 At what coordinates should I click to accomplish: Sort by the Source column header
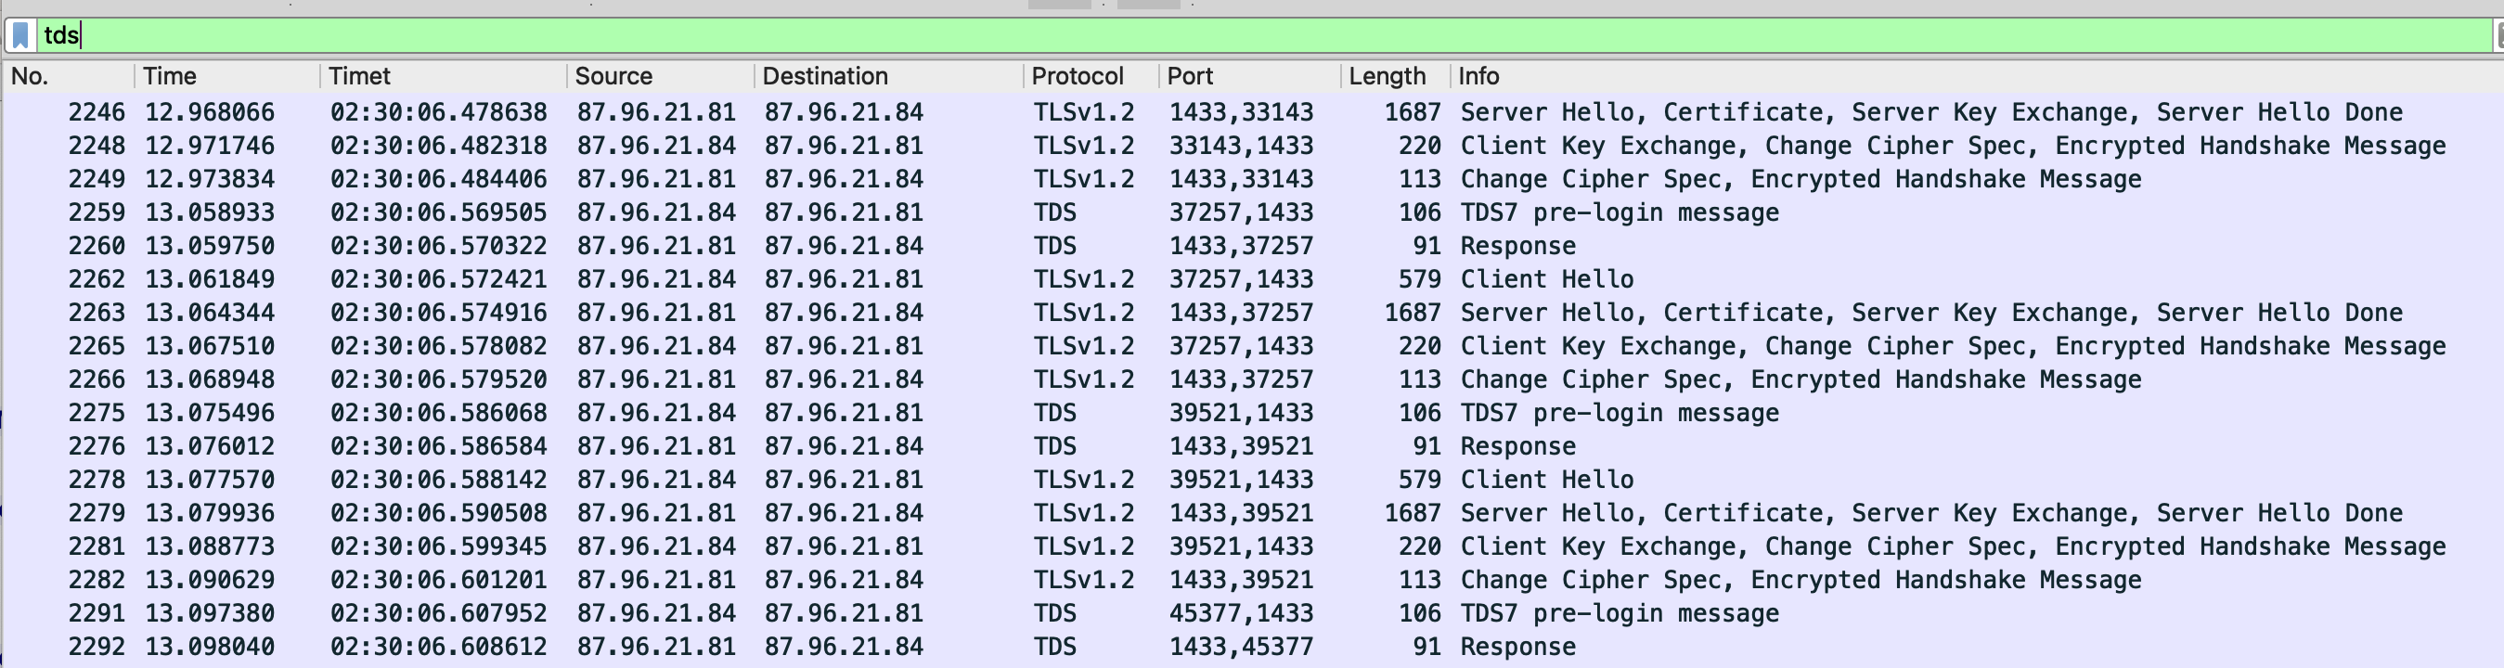pos(660,76)
